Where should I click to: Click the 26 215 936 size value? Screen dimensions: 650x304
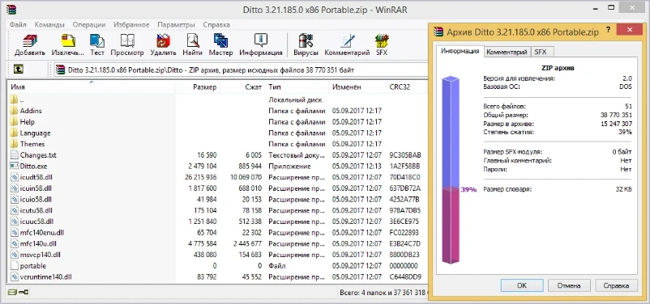[201, 177]
